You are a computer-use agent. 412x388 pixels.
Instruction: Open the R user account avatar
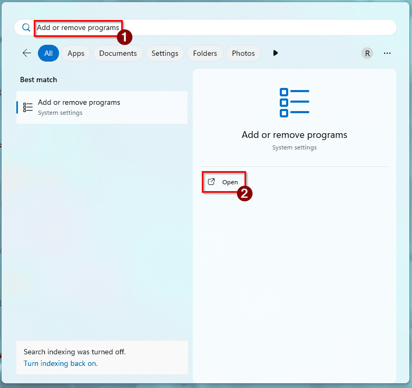pyautogui.click(x=367, y=53)
